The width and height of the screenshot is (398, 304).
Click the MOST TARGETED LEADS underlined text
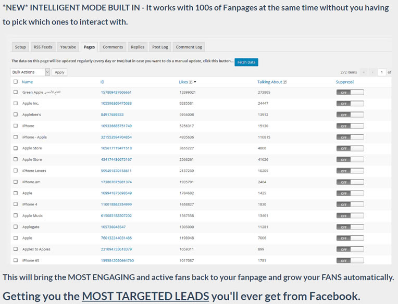pos(145,296)
